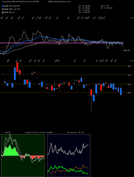134x177 pixels.
Task: Click the 'Pre O: 398.00' open value
Action: pyautogui.click(x=84, y=6)
